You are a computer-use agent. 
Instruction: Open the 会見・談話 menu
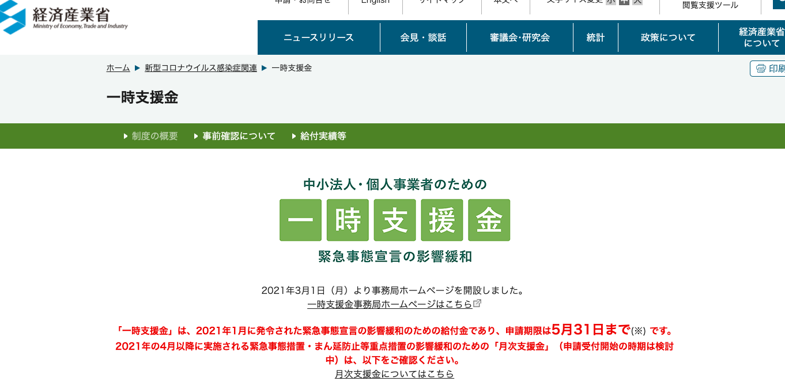point(423,37)
